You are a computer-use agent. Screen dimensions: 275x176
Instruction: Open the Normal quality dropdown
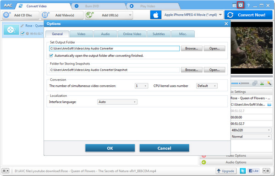(x=251, y=137)
